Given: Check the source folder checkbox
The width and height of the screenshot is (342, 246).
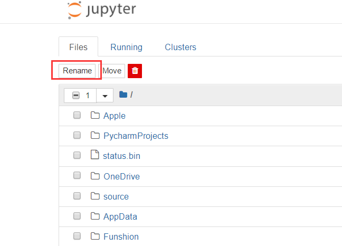Looking at the screenshot, I should [77, 196].
